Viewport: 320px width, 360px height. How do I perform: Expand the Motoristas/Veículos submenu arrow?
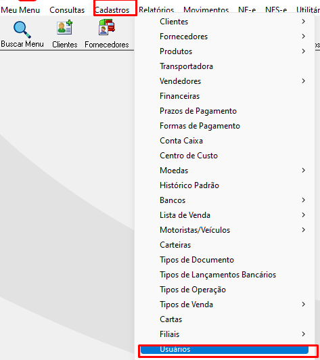(x=304, y=230)
